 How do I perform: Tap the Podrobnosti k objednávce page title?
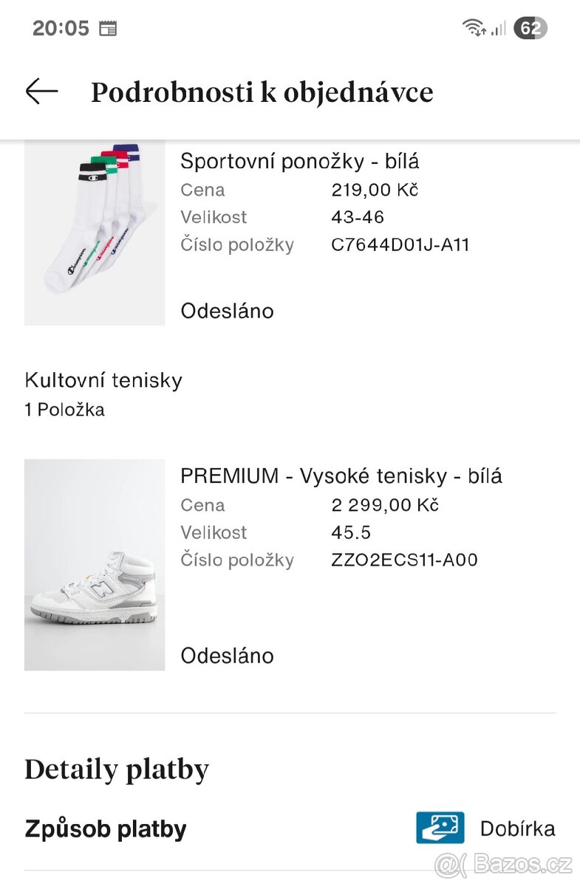coord(262,92)
